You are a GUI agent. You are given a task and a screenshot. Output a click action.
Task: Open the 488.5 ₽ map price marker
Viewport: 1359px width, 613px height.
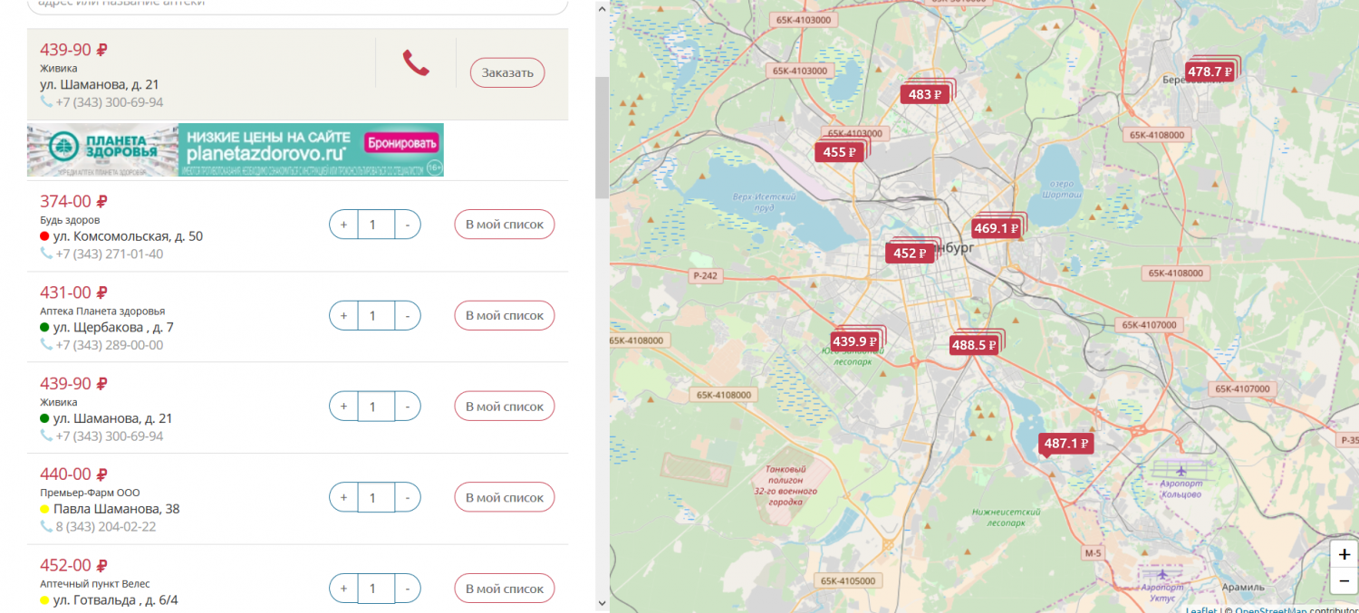click(x=974, y=345)
